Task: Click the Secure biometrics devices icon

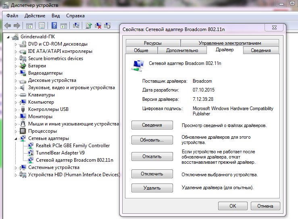Action: (23, 58)
